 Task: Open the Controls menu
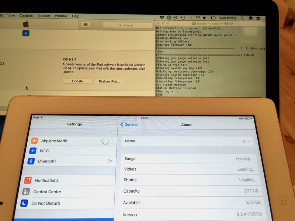point(26,15)
